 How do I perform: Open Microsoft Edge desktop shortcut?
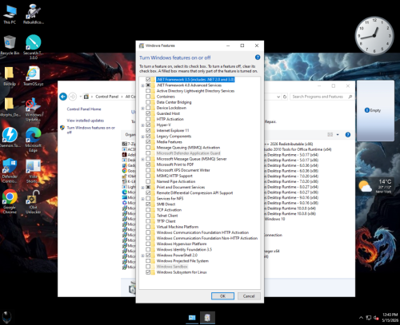click(33, 140)
